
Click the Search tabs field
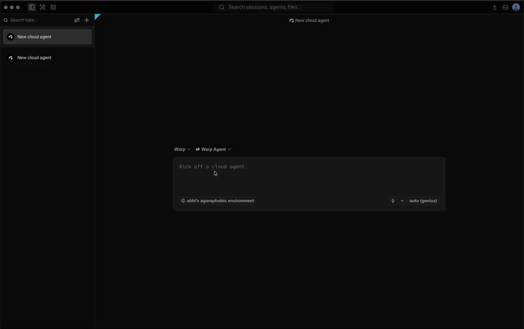click(x=37, y=20)
